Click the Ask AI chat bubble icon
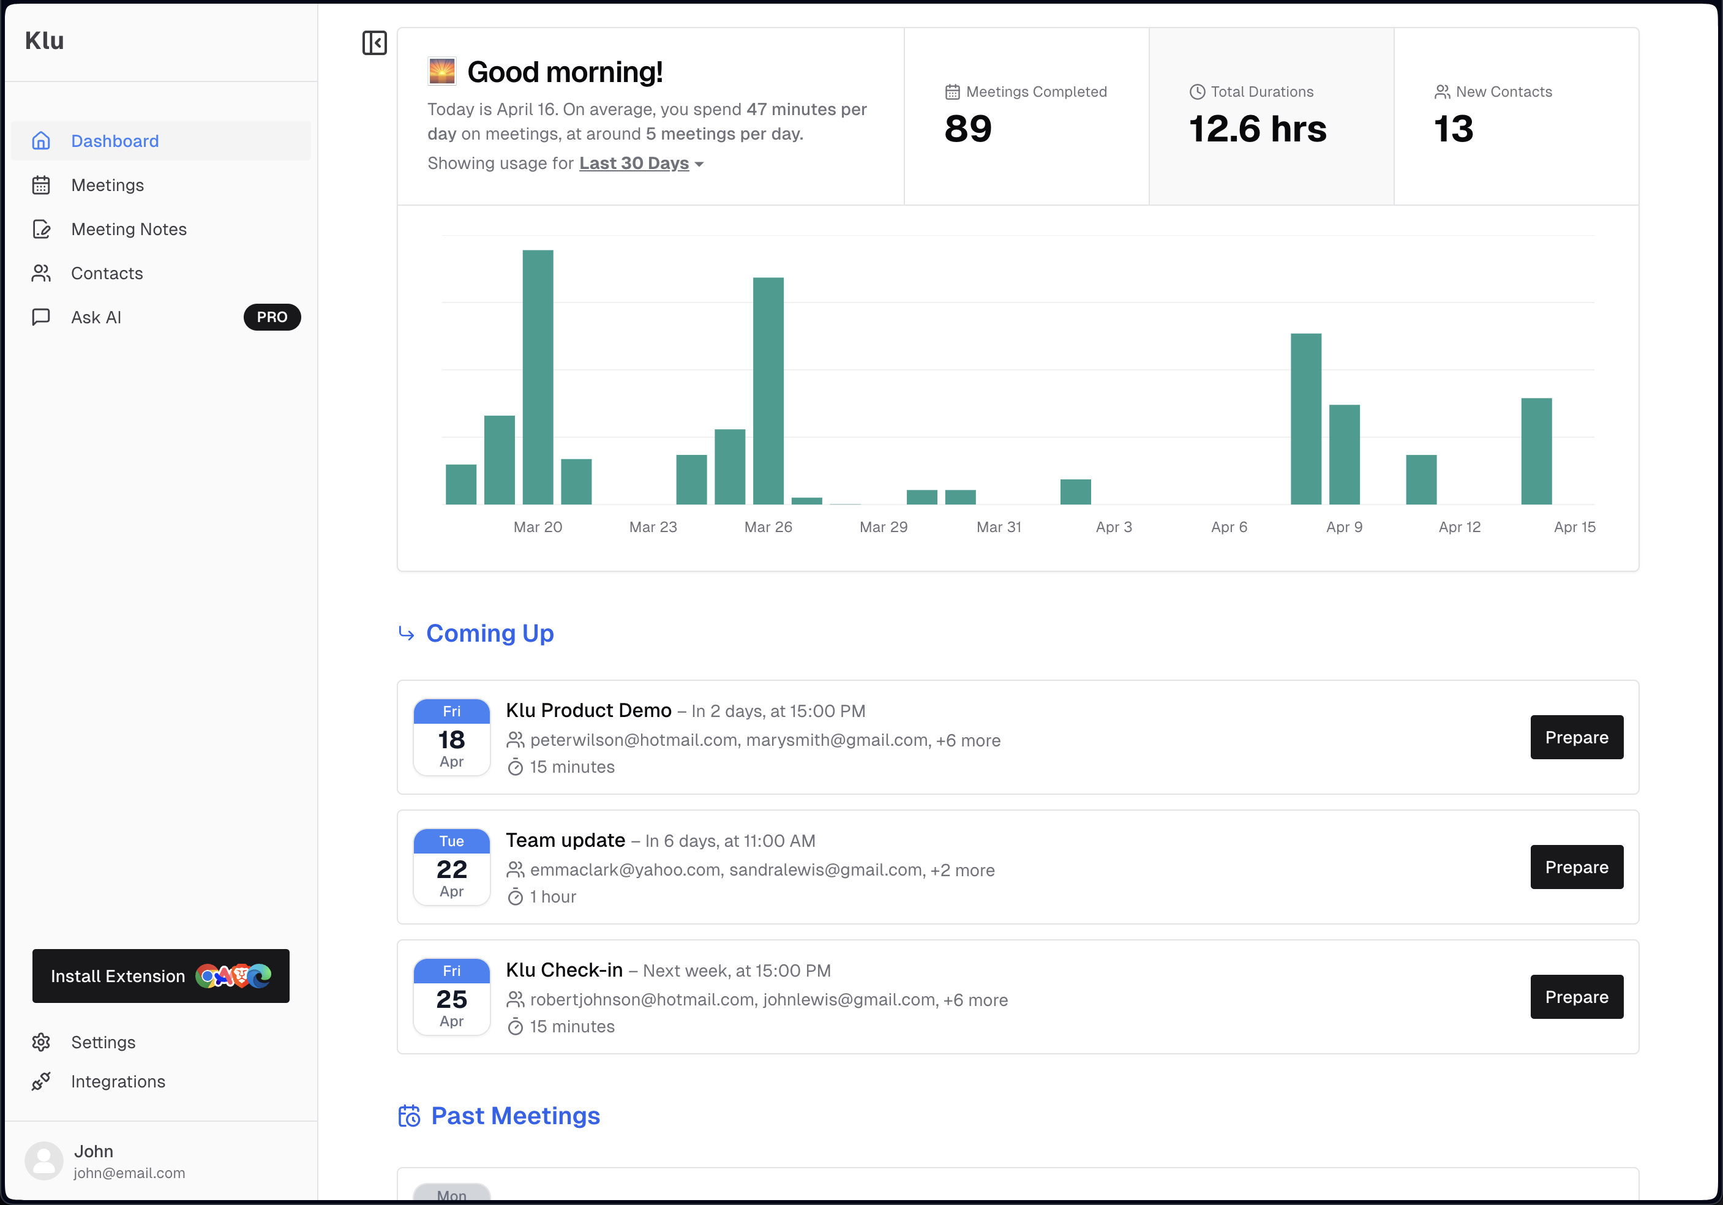Viewport: 1723px width, 1205px height. [x=41, y=317]
